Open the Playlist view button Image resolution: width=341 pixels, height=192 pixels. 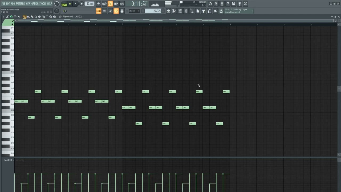coord(168,11)
